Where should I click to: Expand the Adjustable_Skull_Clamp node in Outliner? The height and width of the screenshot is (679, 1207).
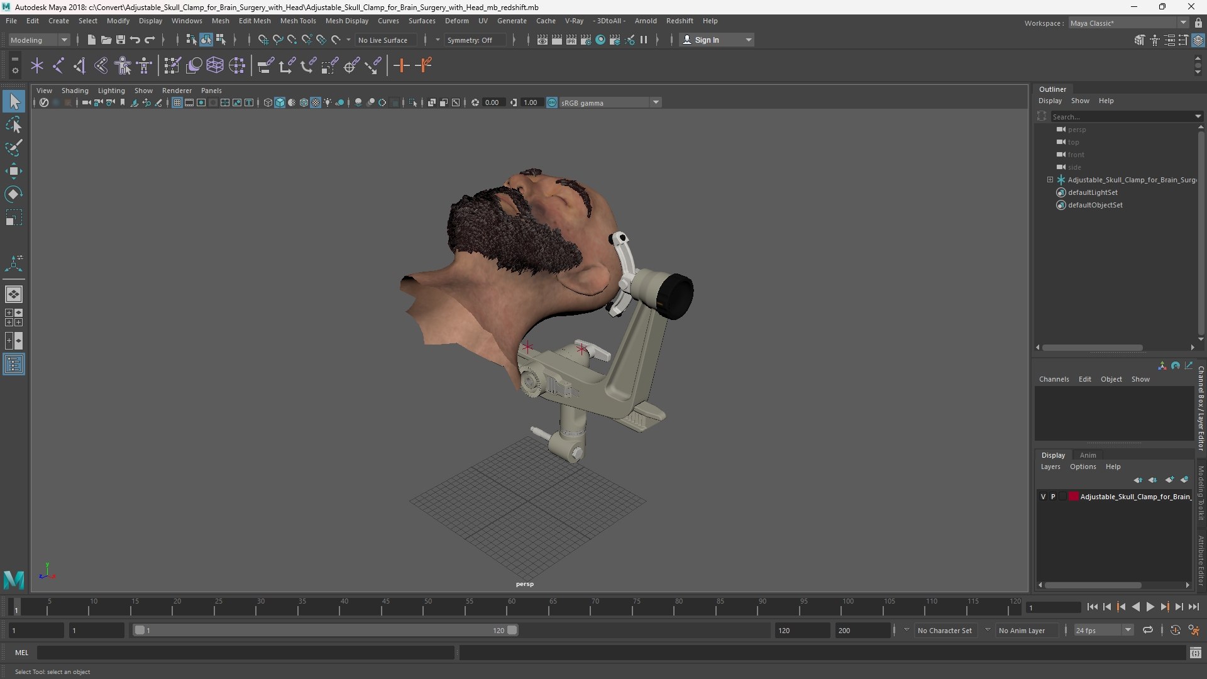(x=1050, y=180)
